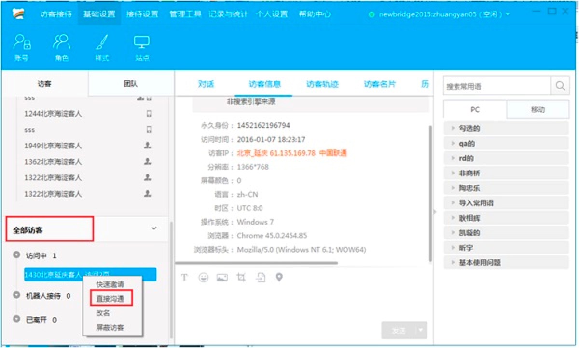
Task: Collapse the 全部访客 section chevron
Action: (154, 228)
